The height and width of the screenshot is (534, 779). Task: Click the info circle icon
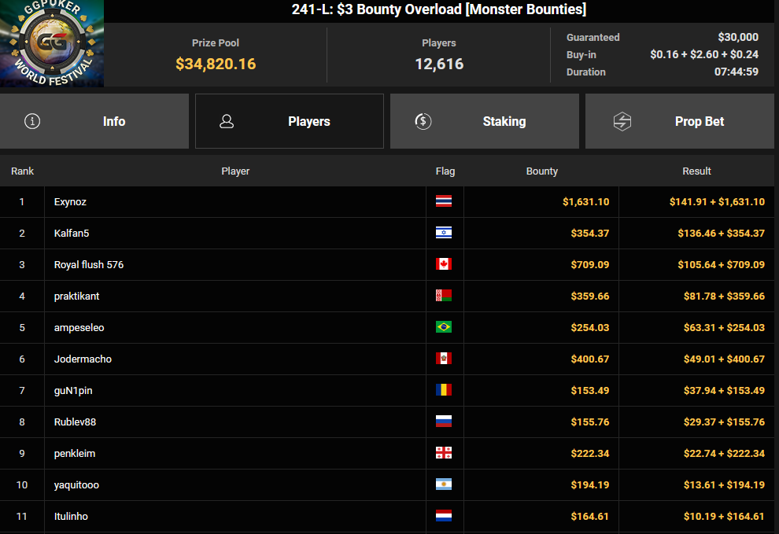click(32, 121)
